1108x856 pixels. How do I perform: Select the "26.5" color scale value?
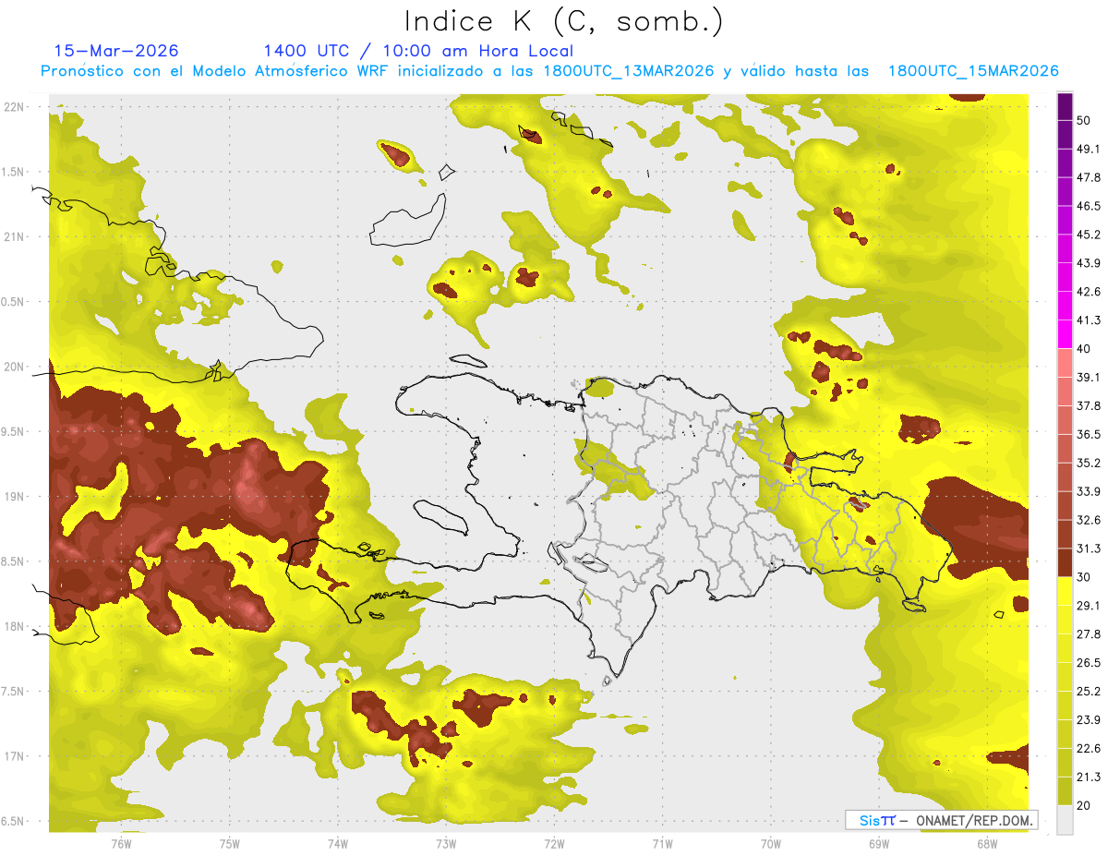click(1089, 663)
